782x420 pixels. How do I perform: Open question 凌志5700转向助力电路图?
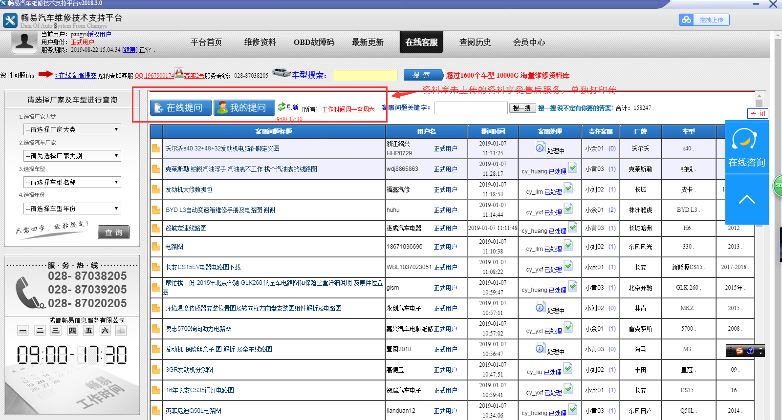coord(198,329)
